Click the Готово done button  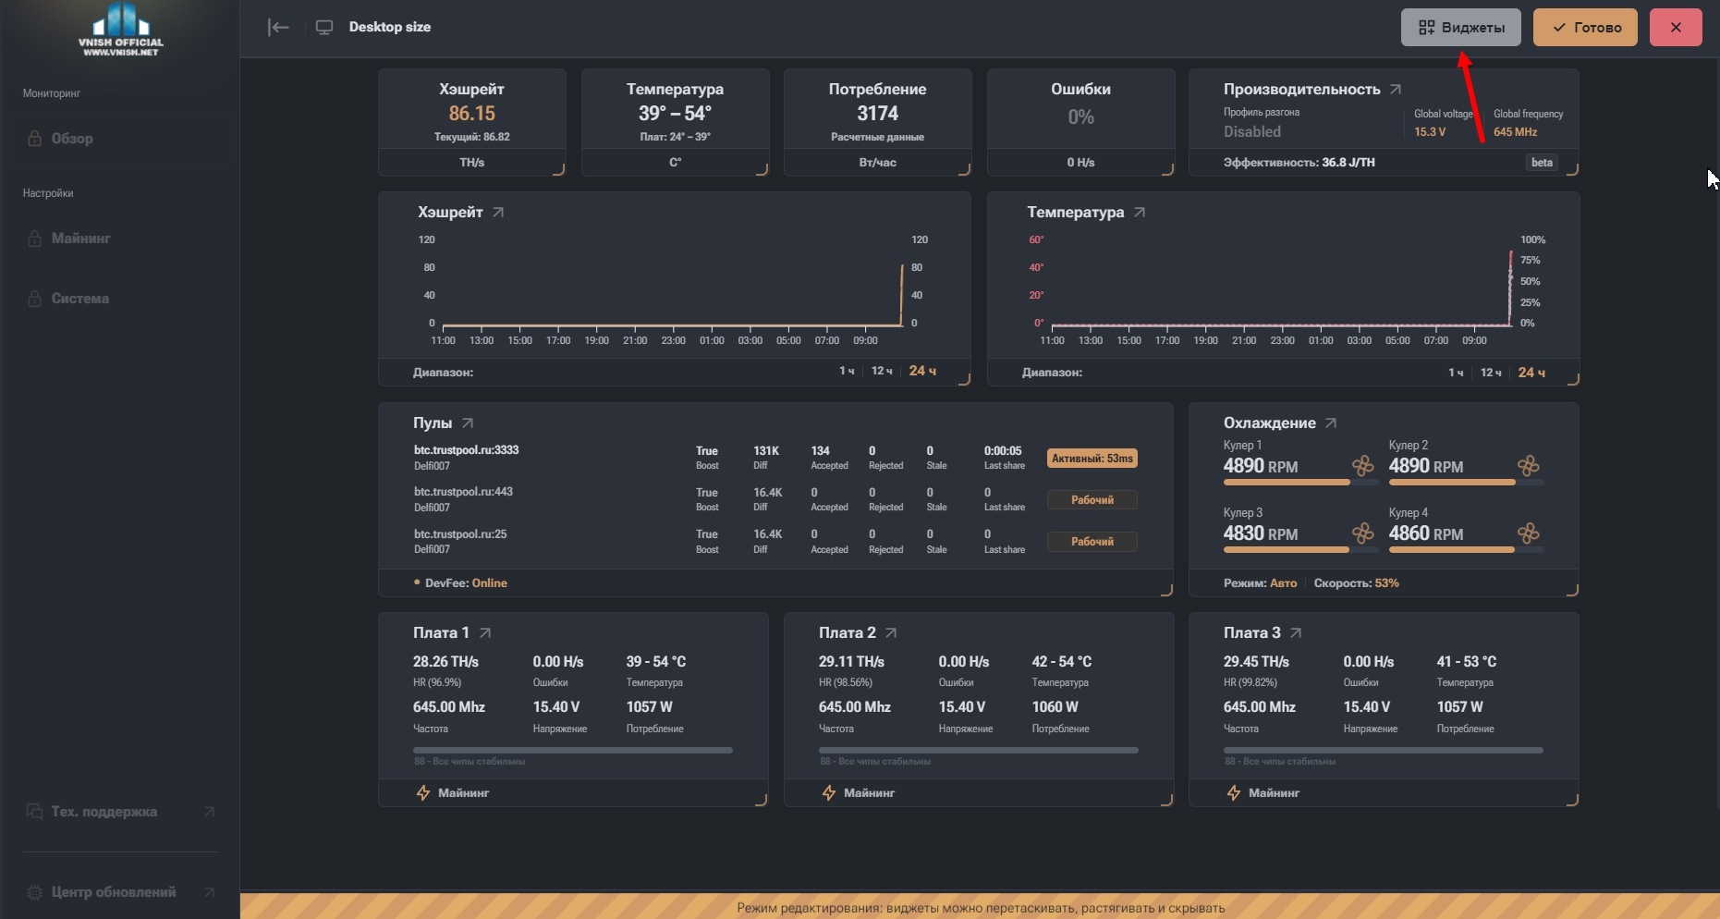(x=1585, y=28)
